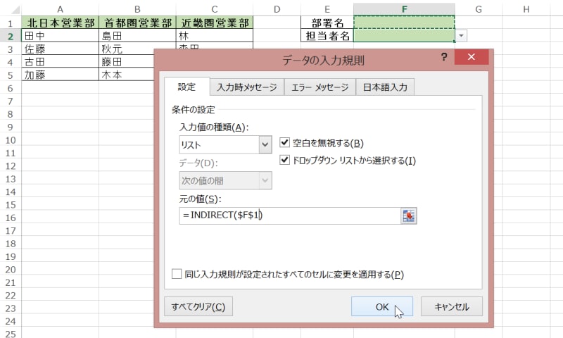Image resolution: width=563 pixels, height=338 pixels.
Task: Select column C header
Action: [x=215, y=9]
